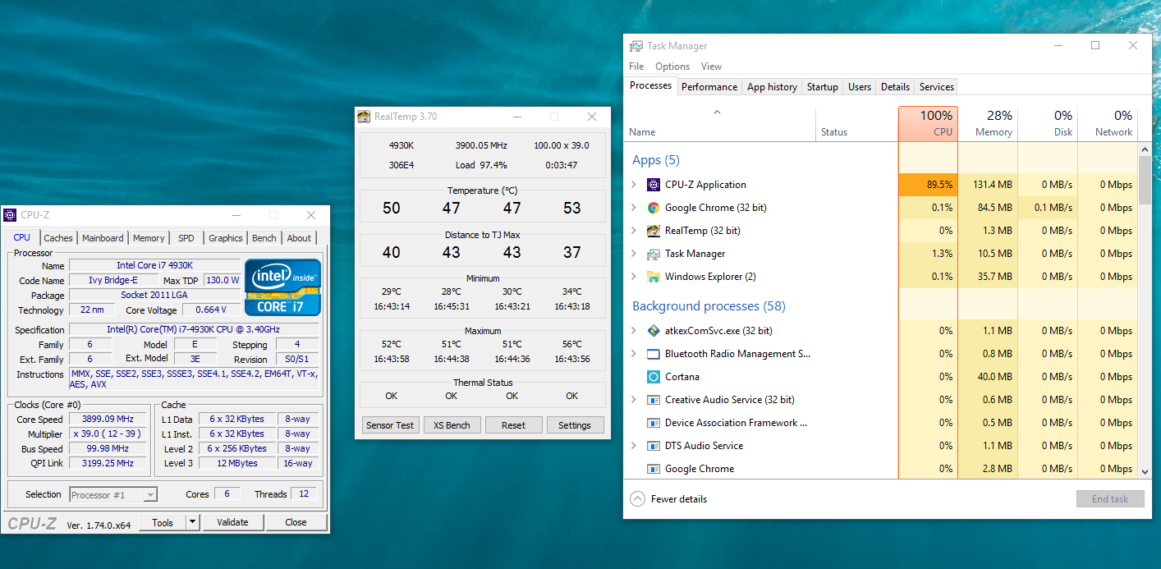
Task: Click the Fewer details link
Action: [x=679, y=499]
